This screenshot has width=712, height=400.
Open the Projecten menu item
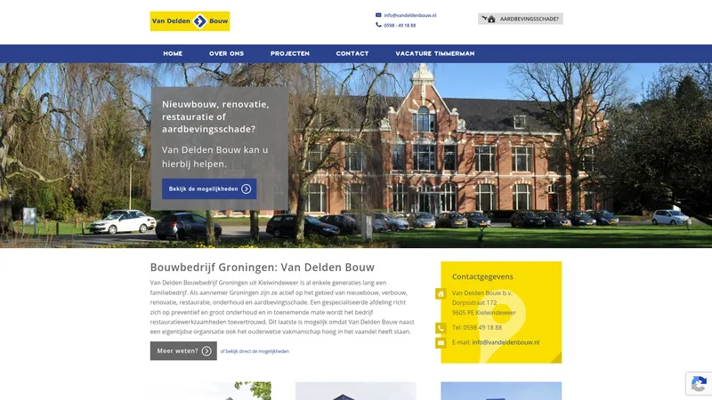(290, 53)
